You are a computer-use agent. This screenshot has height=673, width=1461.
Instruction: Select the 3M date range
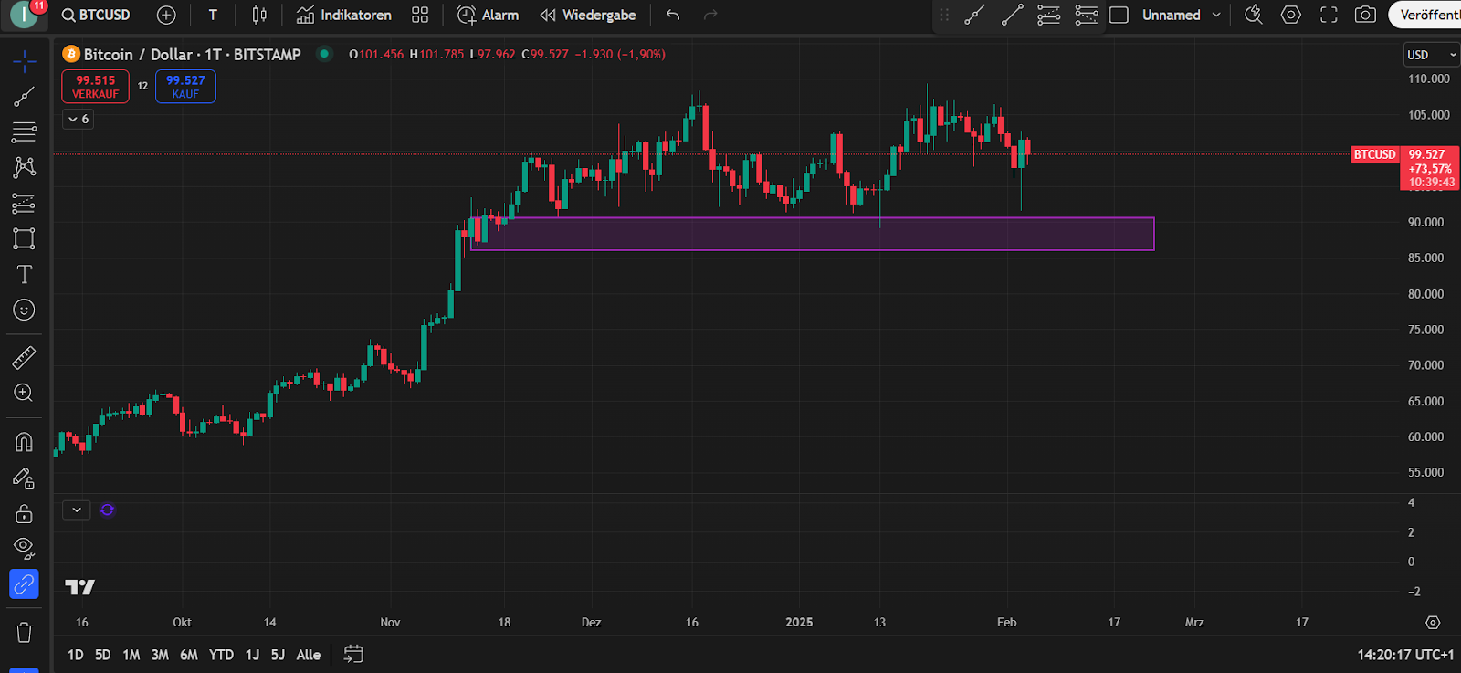(160, 655)
